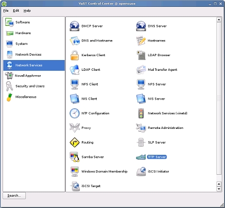The height and width of the screenshot is (208, 225).
Task: Click the Routing label text
Action: [x=88, y=143]
